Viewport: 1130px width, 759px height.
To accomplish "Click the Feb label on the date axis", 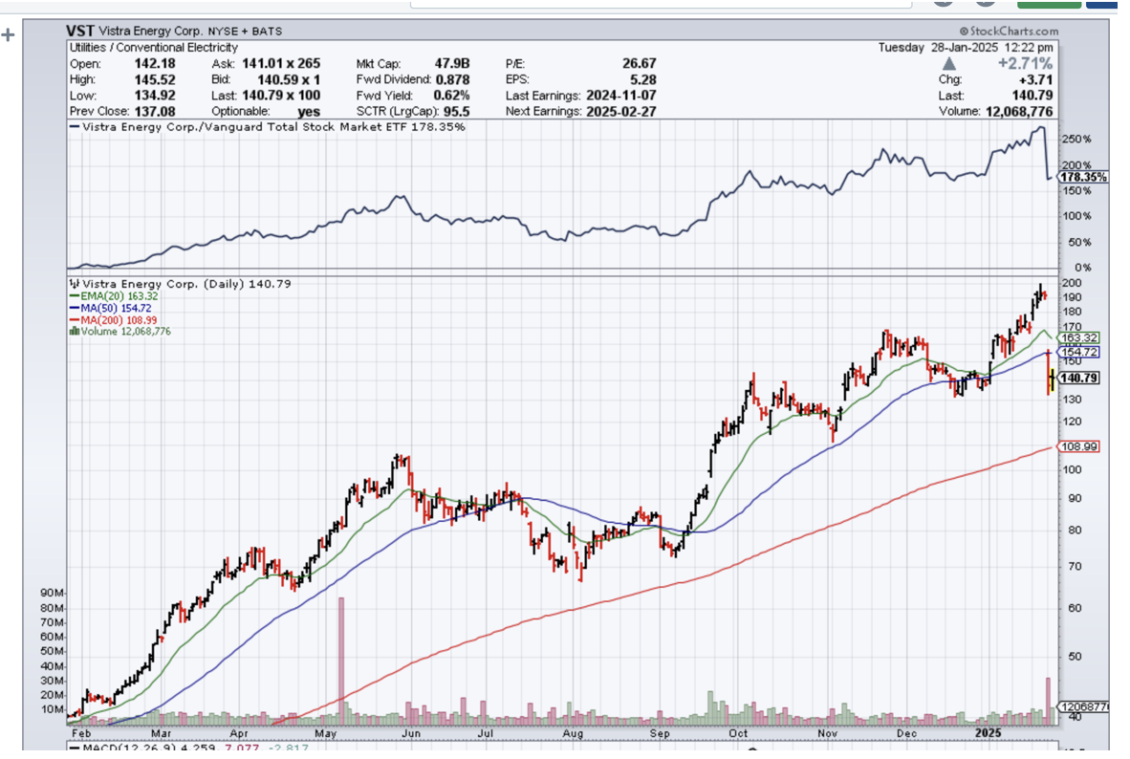I will pyautogui.click(x=81, y=733).
